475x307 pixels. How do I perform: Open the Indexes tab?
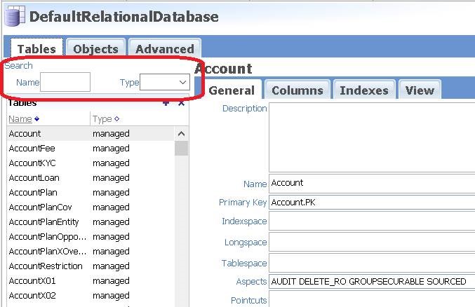(x=363, y=90)
